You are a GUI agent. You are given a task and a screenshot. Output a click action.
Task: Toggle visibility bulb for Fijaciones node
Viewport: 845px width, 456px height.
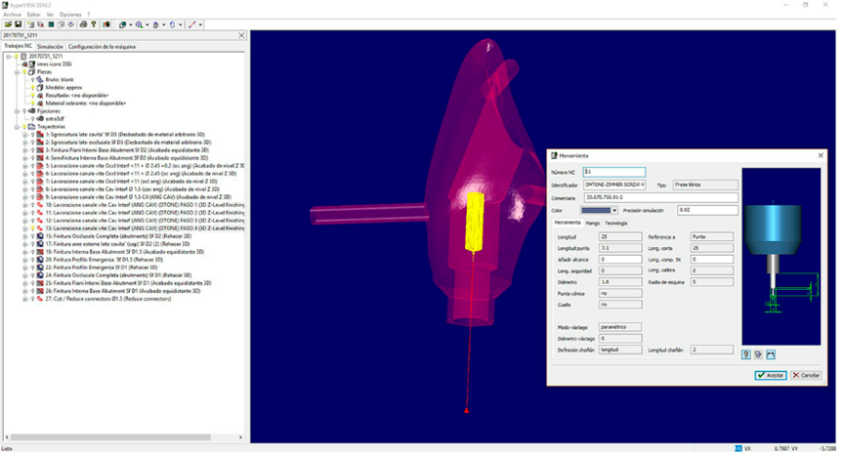coord(23,111)
